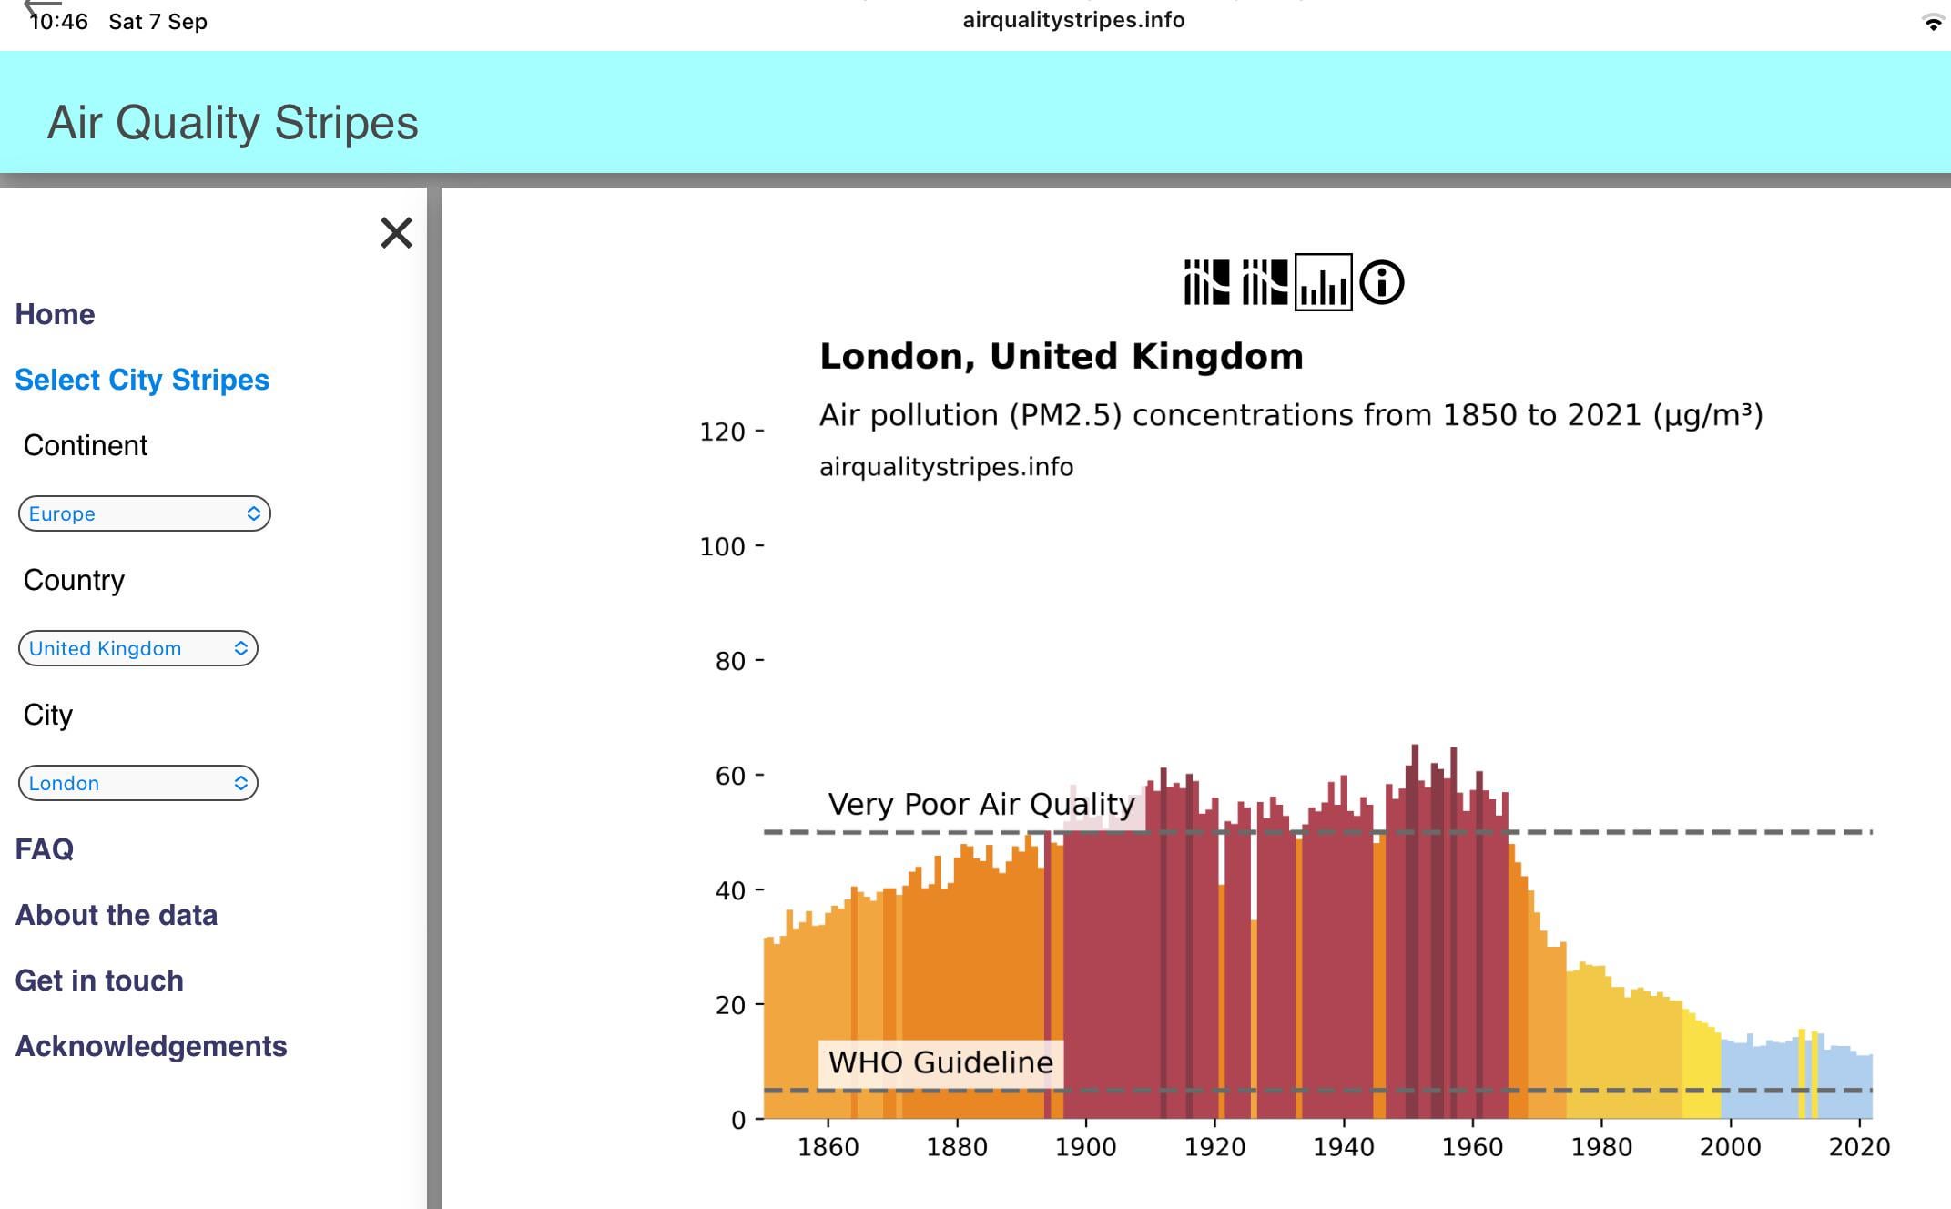Open the Continent dropdown showing Europe
The image size is (1951, 1209).
pos(144,513)
